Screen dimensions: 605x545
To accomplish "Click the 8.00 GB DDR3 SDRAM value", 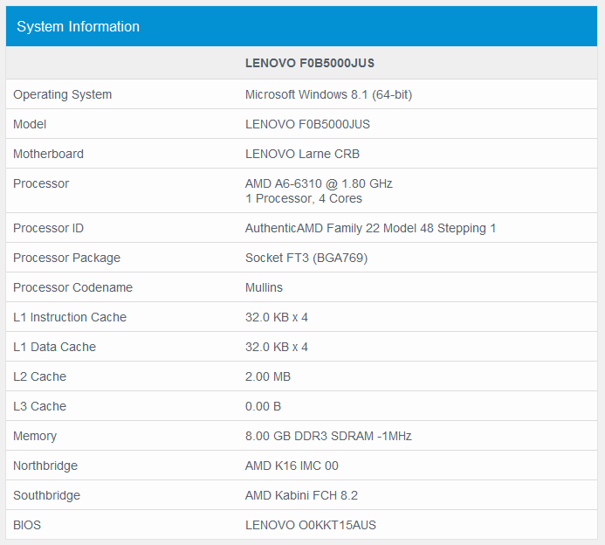I will point(328,436).
